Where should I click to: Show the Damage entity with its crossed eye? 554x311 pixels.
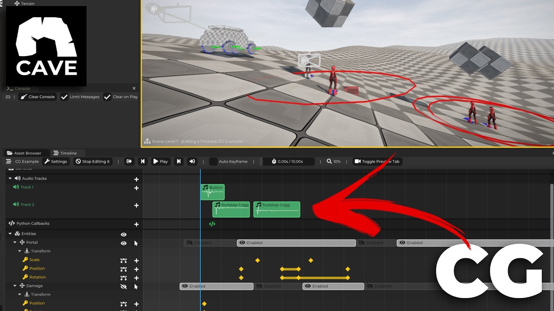click(x=124, y=286)
